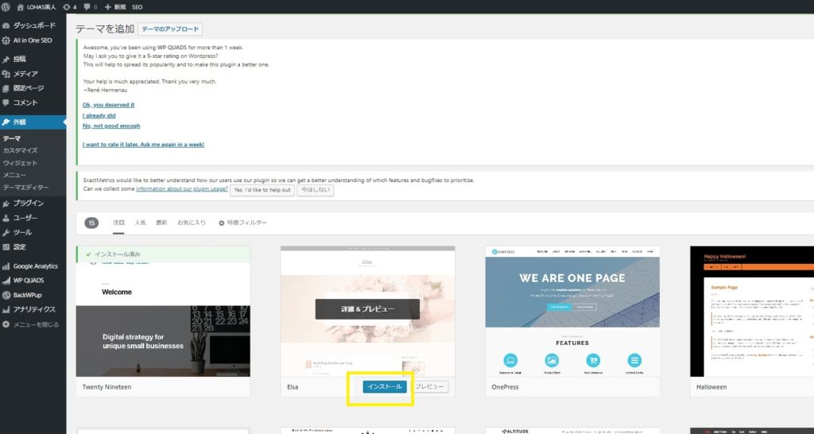Click 'Yes, I'd like to help out'
The height and width of the screenshot is (434, 814).
262,190
